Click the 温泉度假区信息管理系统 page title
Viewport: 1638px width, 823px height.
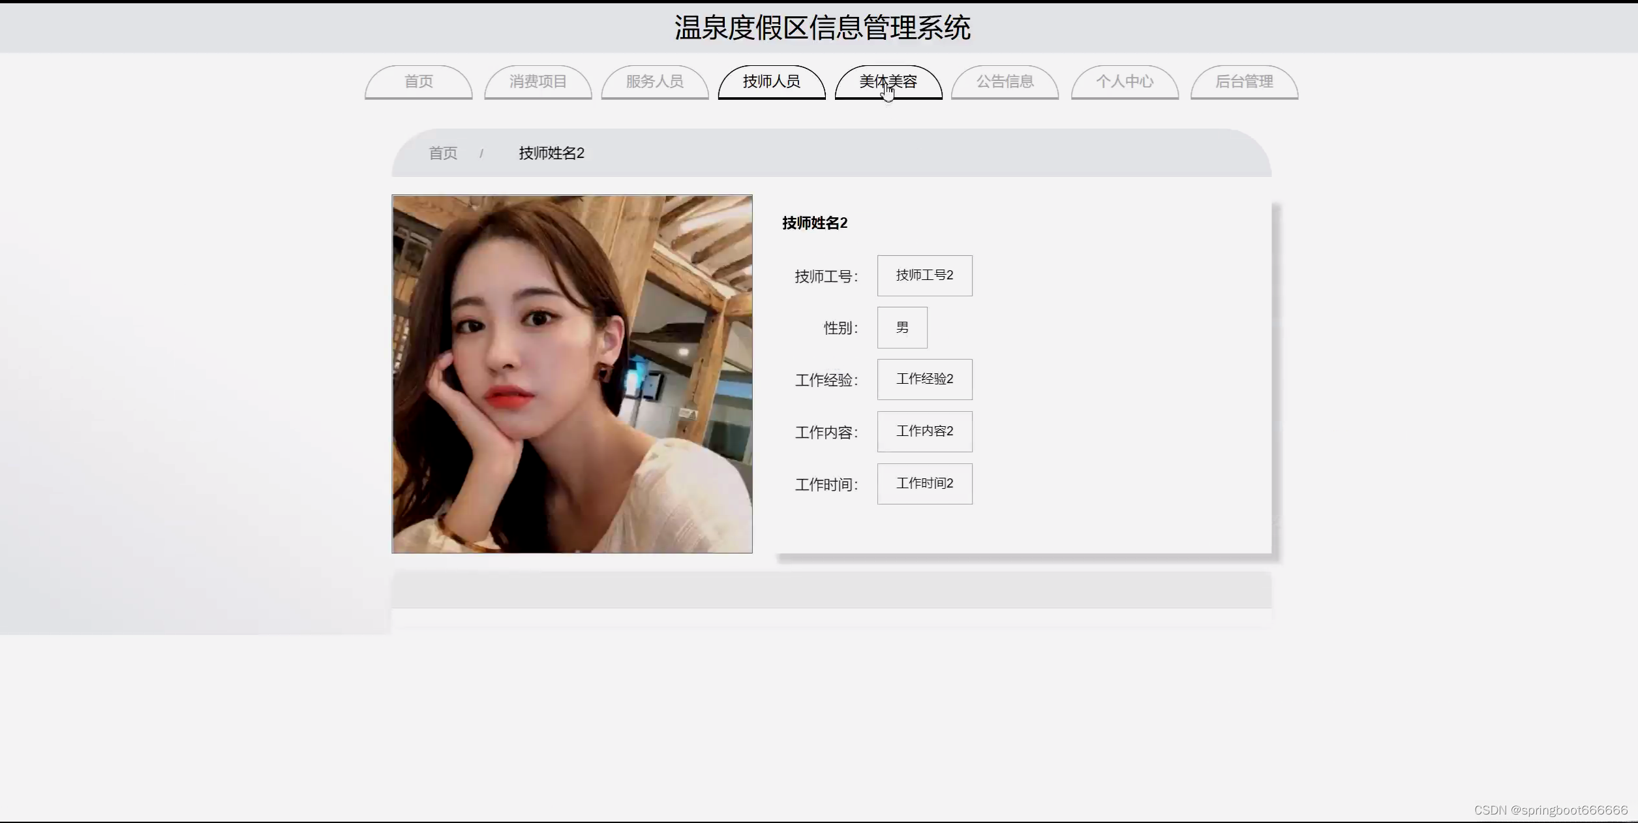pyautogui.click(x=822, y=28)
